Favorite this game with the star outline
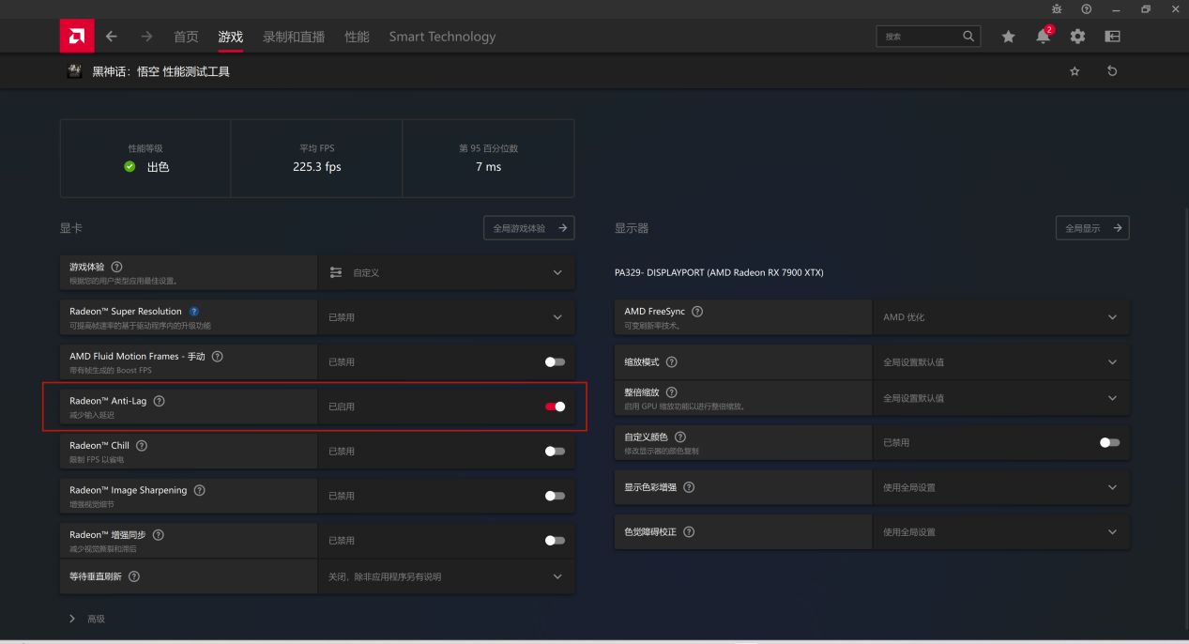 1075,72
